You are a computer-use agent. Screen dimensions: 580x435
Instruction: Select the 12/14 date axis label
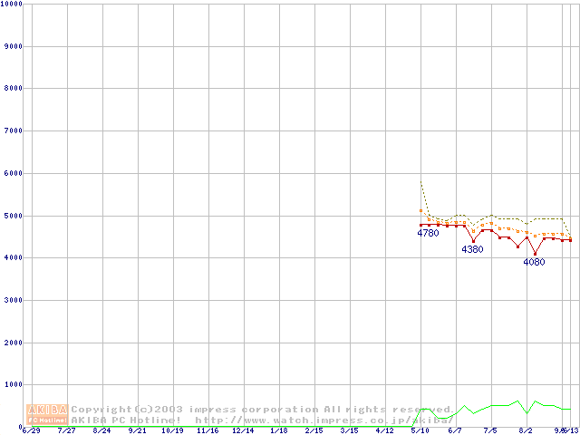click(x=243, y=430)
